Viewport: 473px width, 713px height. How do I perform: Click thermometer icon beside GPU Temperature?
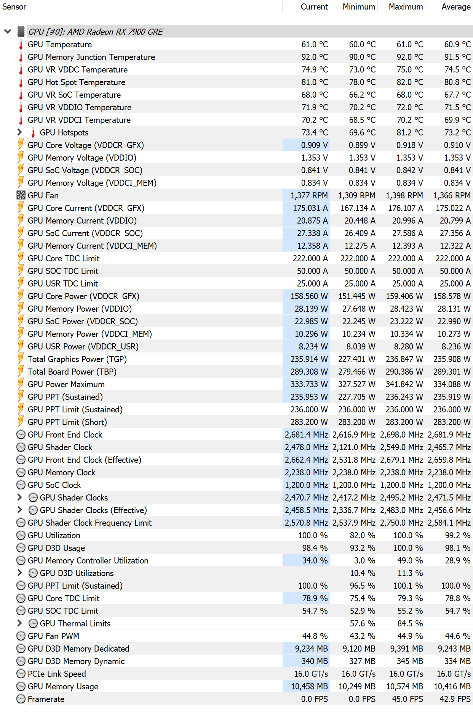click(21, 45)
